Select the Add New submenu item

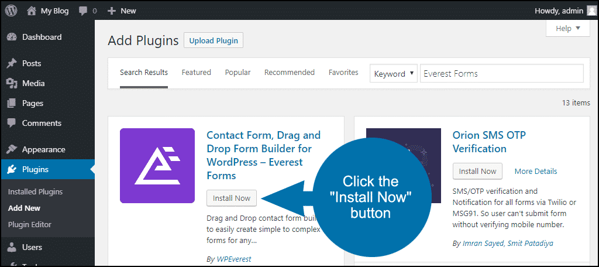24,208
